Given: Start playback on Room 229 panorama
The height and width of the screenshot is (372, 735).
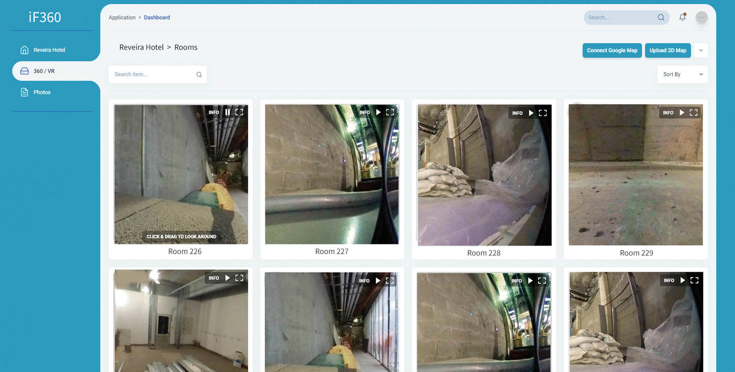Looking at the screenshot, I should click(682, 112).
